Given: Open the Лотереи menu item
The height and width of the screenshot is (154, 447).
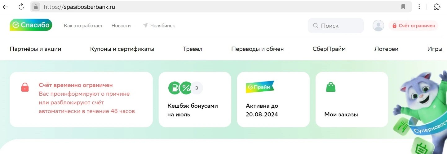Looking at the screenshot, I should [x=386, y=49].
